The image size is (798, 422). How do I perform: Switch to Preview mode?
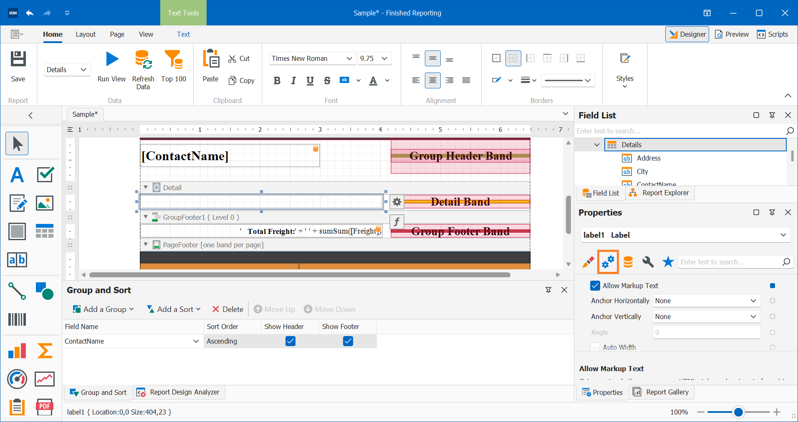732,34
